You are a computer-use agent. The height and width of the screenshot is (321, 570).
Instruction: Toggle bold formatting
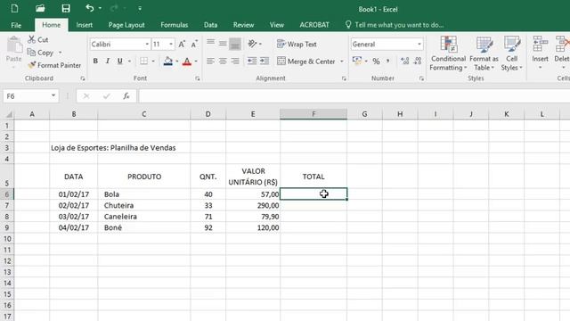tap(95, 62)
